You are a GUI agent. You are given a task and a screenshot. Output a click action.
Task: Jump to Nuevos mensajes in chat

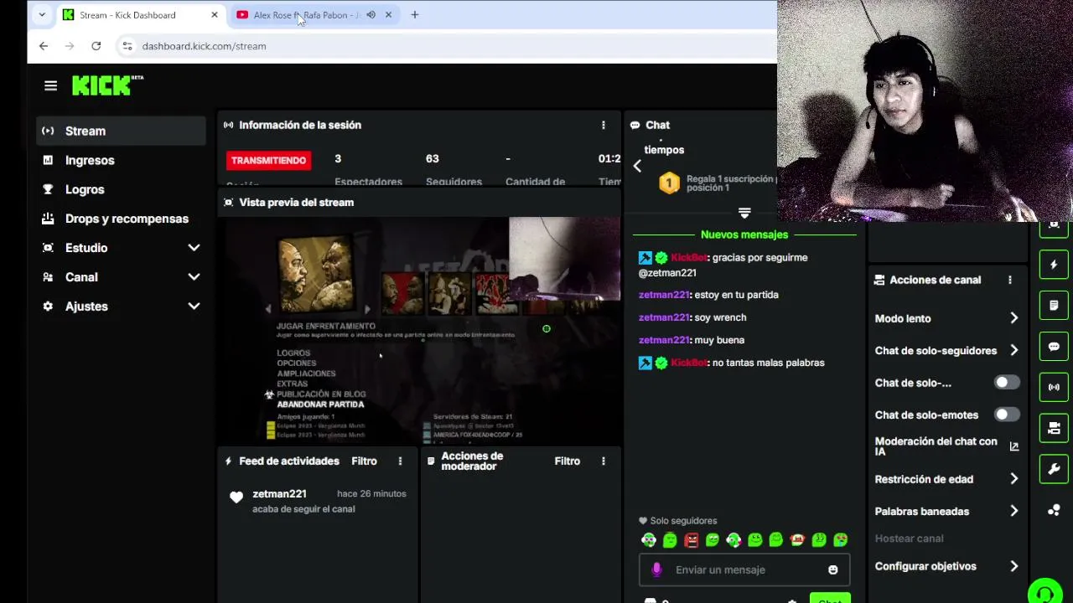click(744, 234)
